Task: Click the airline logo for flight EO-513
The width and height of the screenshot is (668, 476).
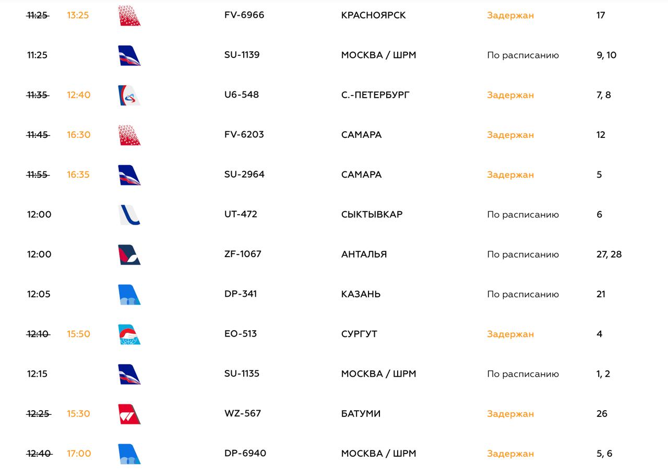Action: pos(129,334)
